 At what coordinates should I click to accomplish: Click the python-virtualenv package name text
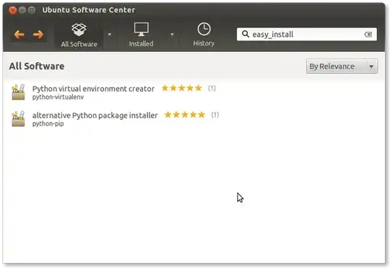pyautogui.click(x=58, y=97)
